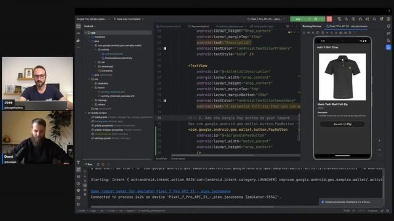This screenshot has height=221, width=394.
Task: Click the emulator rotate-left toolbar icon
Action: [x=318, y=33]
